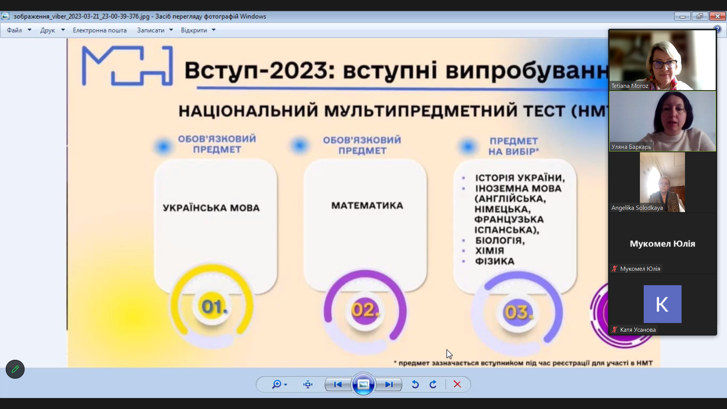Image resolution: width=727 pixels, height=409 pixels.
Task: Click the ІСТОРІЯ УКРАЇНИ list item
Action: [520, 178]
